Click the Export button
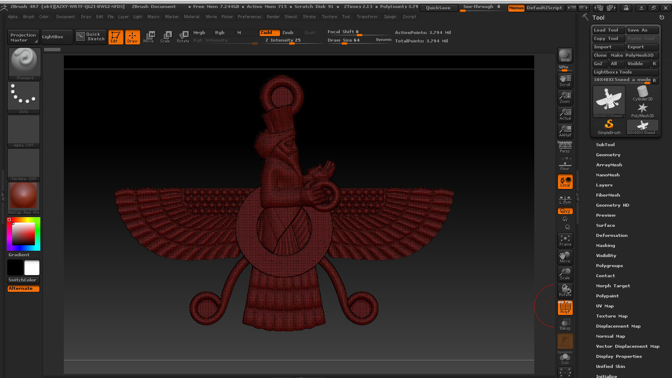The image size is (672, 378). pyautogui.click(x=642, y=47)
